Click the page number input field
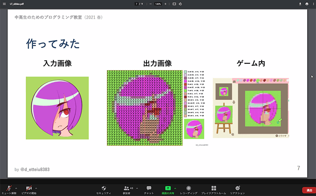The image size is (316, 196). click(136, 4)
